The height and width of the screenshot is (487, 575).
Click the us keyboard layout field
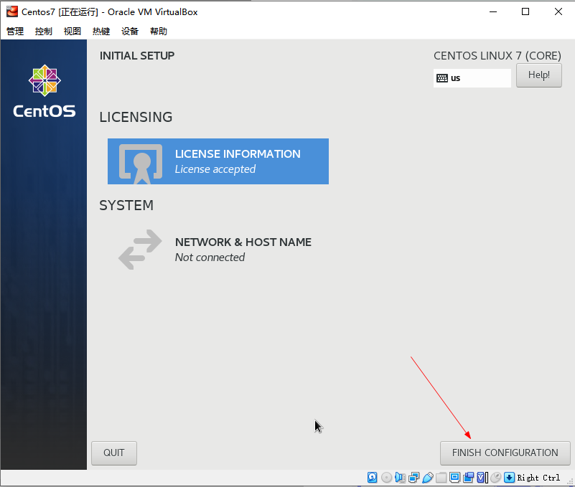pos(472,78)
